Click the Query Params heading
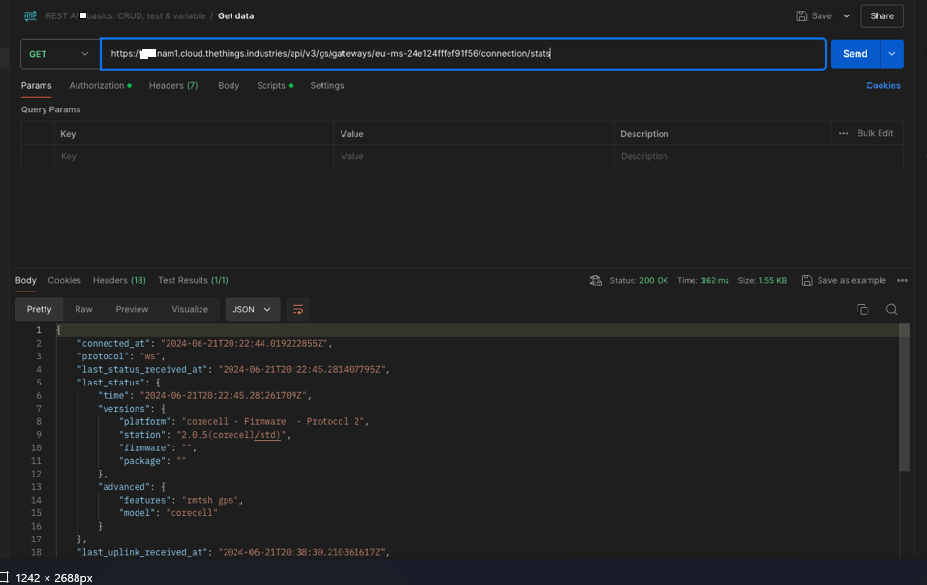The image size is (927, 585). pos(50,109)
